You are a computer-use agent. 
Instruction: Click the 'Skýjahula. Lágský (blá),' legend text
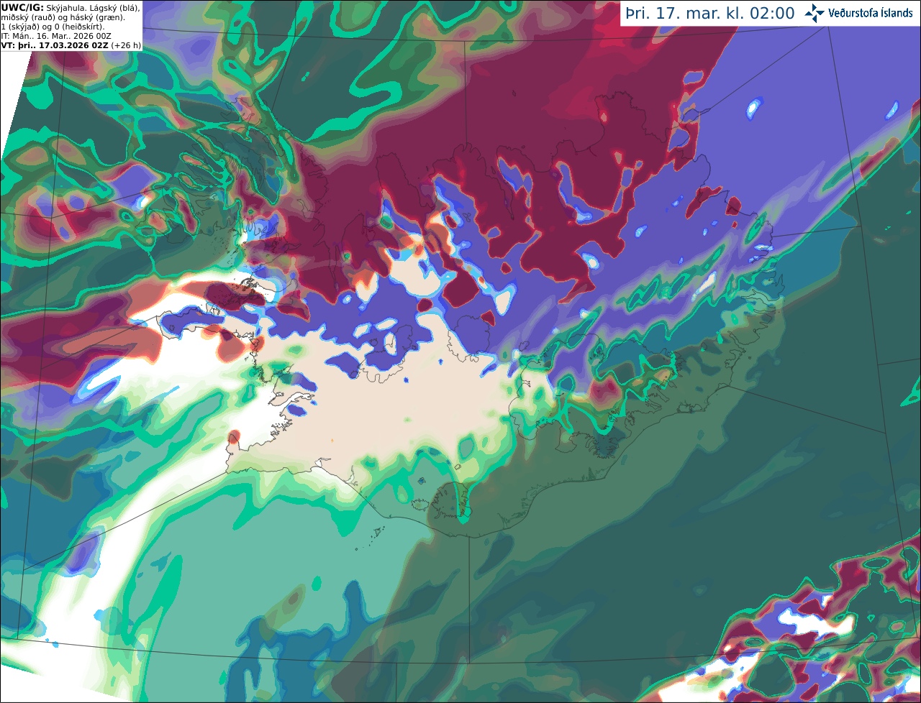click(93, 7)
